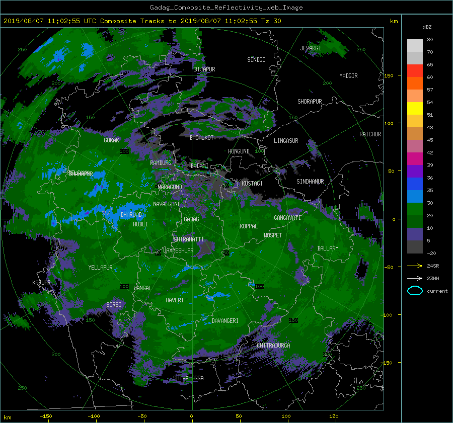Click the -150 km mark on right axis

click(x=388, y=363)
